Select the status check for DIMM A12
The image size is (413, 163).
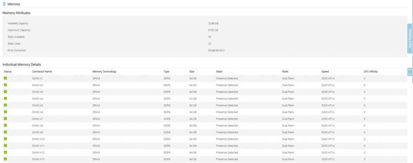click(6, 152)
